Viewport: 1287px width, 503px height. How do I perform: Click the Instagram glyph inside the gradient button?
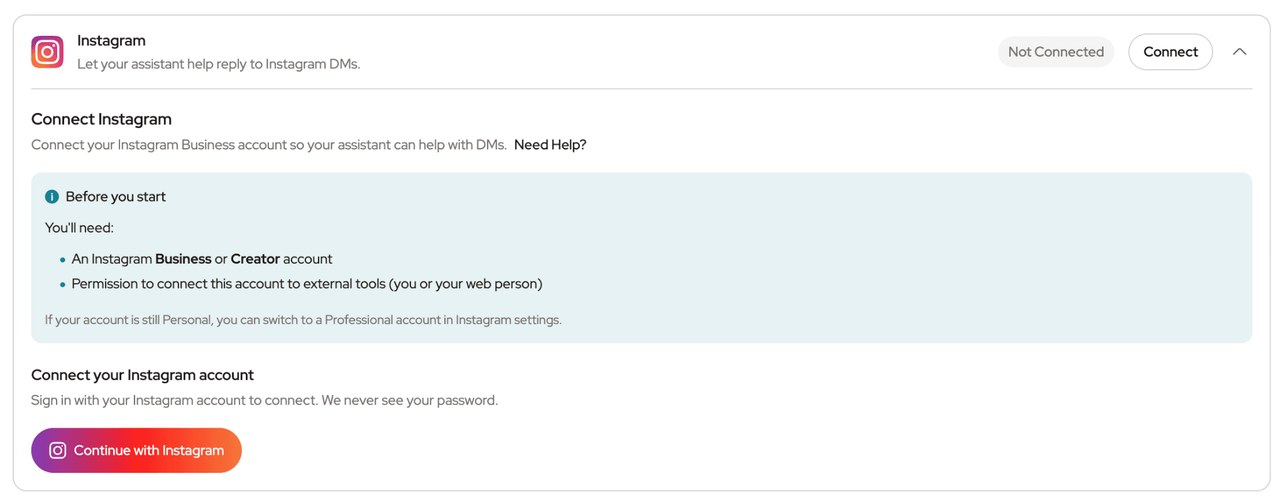pos(58,450)
